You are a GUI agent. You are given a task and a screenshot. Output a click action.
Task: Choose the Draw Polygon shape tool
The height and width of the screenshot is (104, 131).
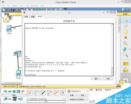pos(125,49)
